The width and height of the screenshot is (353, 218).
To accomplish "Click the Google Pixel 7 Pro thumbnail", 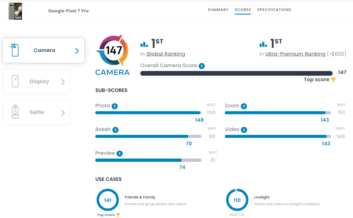I will [x=15, y=11].
